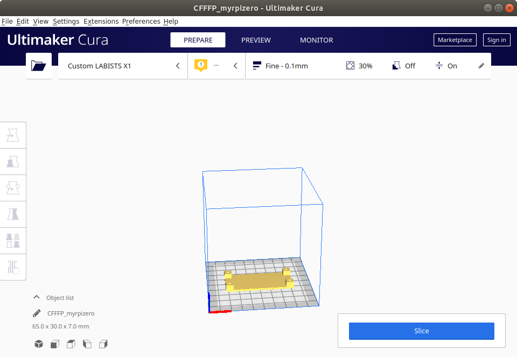This screenshot has height=357, width=517.
Task: Click the Fine 0.1mm layer height profile
Action: 280,66
